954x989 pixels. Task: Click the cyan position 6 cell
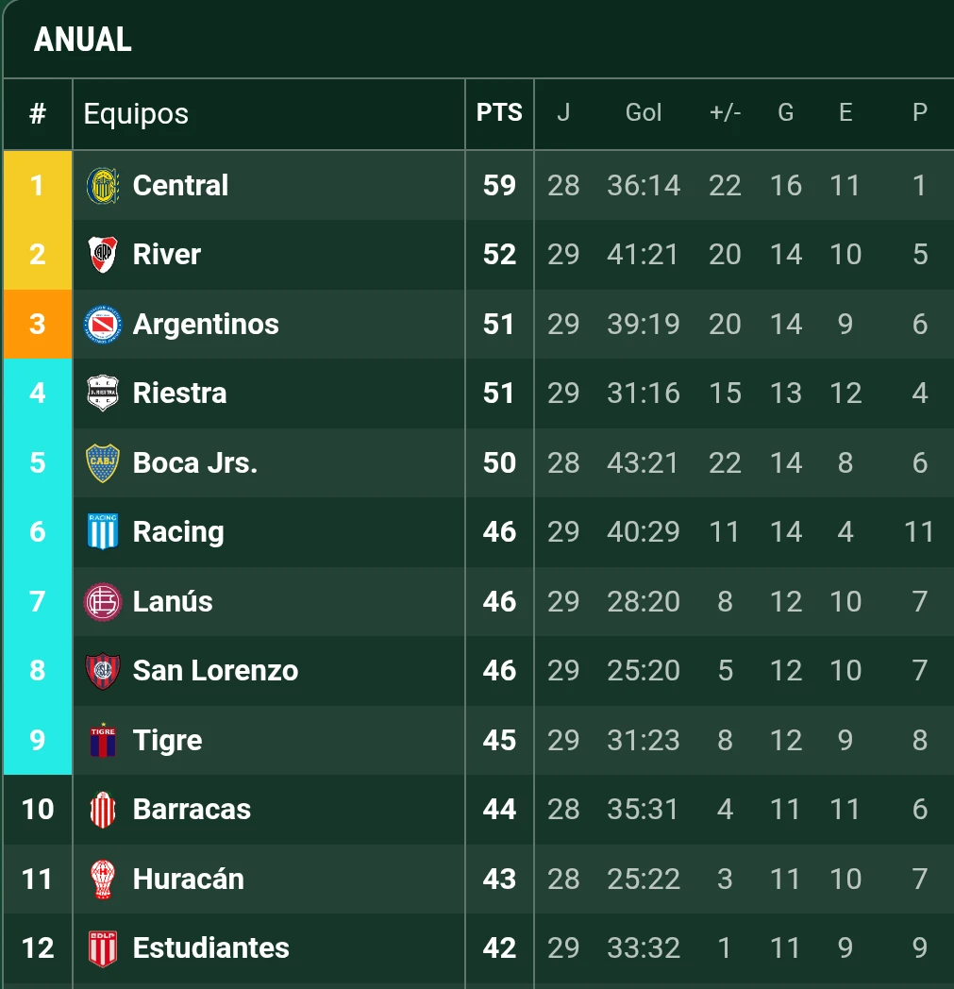(x=38, y=532)
